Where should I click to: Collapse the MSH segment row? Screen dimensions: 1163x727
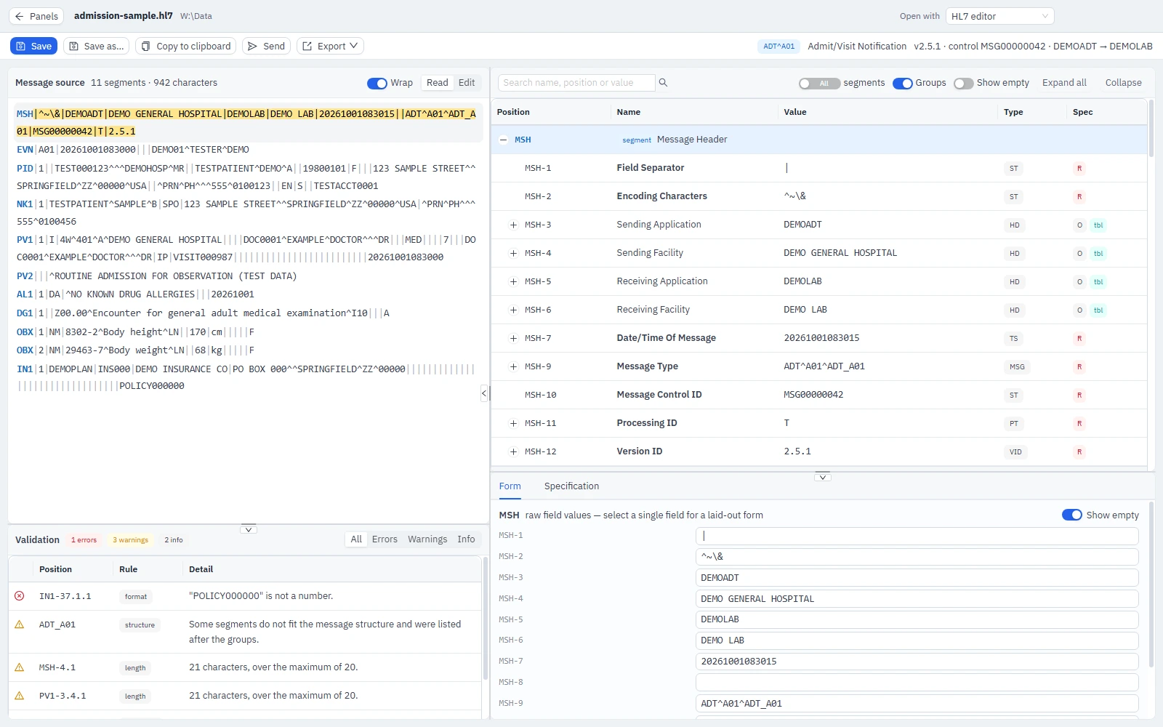pos(503,140)
